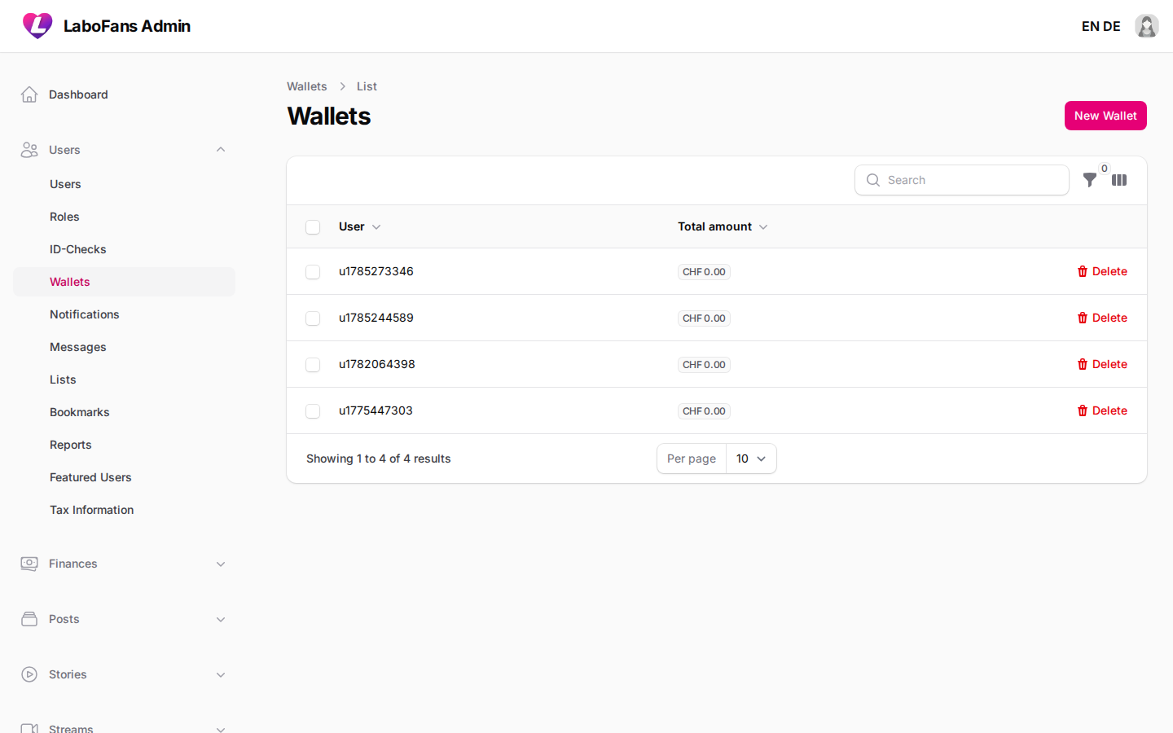Select the checkbox for u1785244589
The width and height of the screenshot is (1173, 733).
(313, 318)
